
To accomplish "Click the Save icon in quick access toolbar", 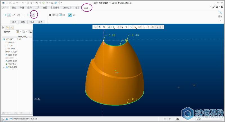I will pos(14,3).
